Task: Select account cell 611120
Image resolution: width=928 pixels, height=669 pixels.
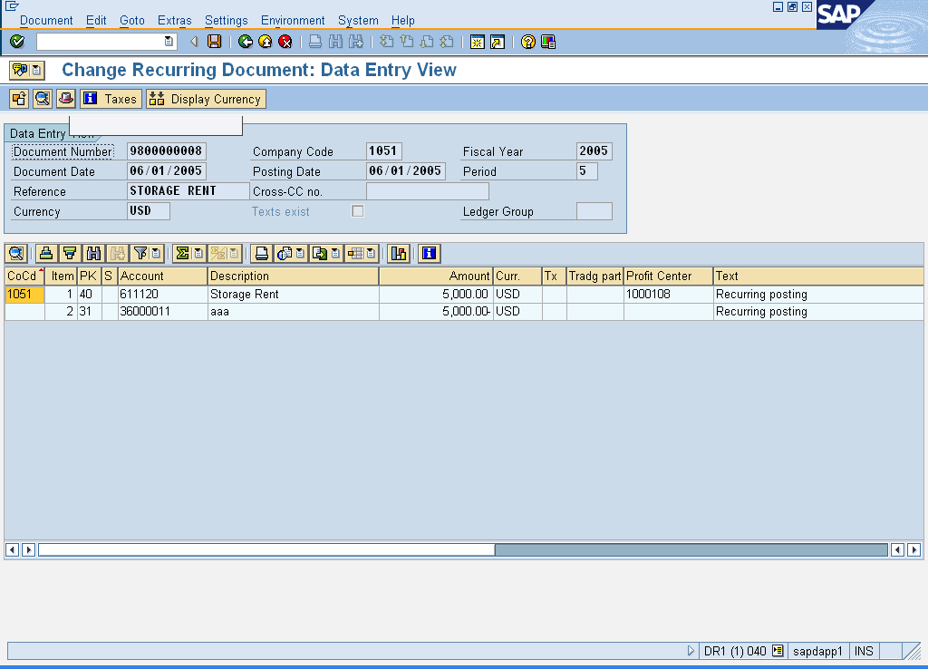Action: 163,295
